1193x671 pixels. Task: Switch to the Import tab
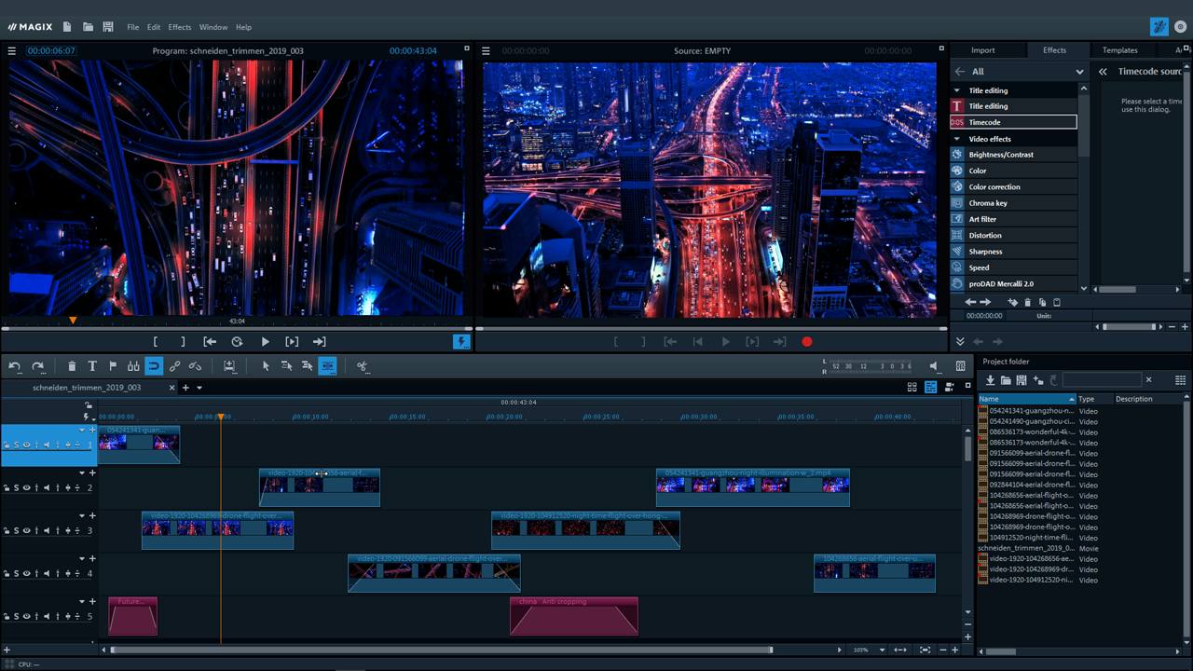(982, 50)
